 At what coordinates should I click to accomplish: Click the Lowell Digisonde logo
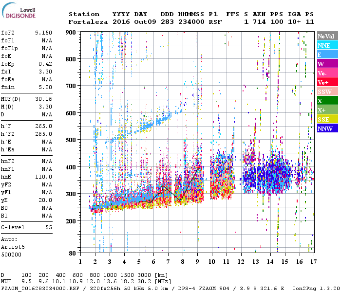point(19,11)
